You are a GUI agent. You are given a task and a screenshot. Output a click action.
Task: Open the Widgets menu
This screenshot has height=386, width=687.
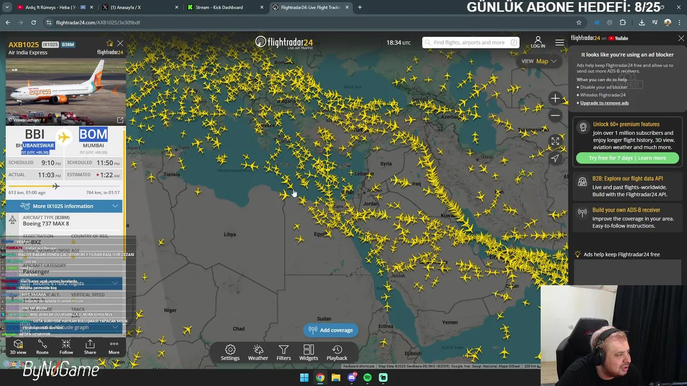[x=309, y=353]
